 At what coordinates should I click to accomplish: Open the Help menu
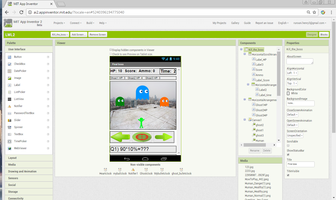pyautogui.click(x=103, y=23)
